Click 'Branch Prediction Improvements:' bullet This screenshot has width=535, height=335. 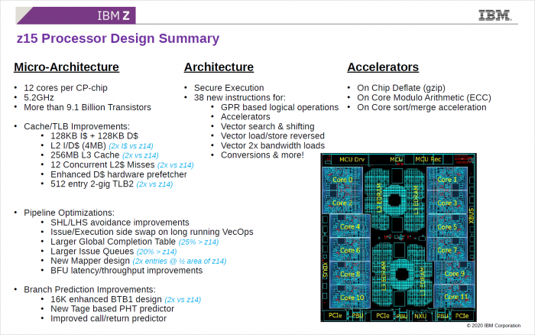click(x=89, y=290)
